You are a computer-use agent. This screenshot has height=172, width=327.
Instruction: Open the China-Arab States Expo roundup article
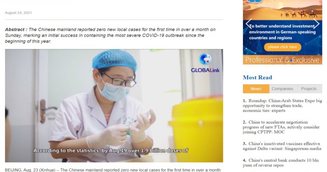(x=282, y=106)
